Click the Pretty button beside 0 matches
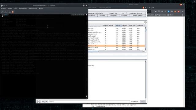This screenshot has width=196, height=110. (143, 101)
